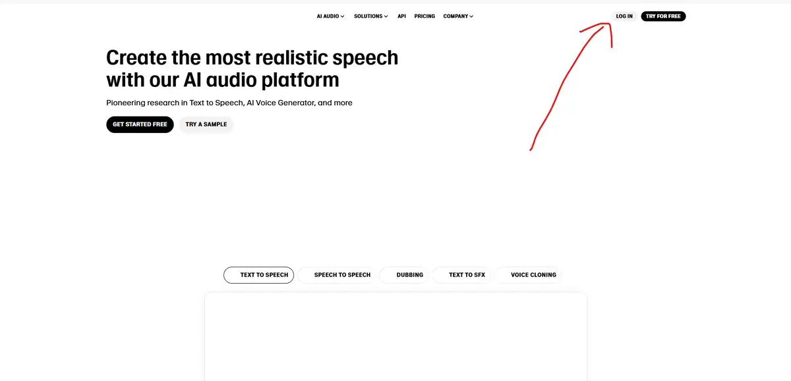
Task: Open the PRICING page
Action: (425, 16)
